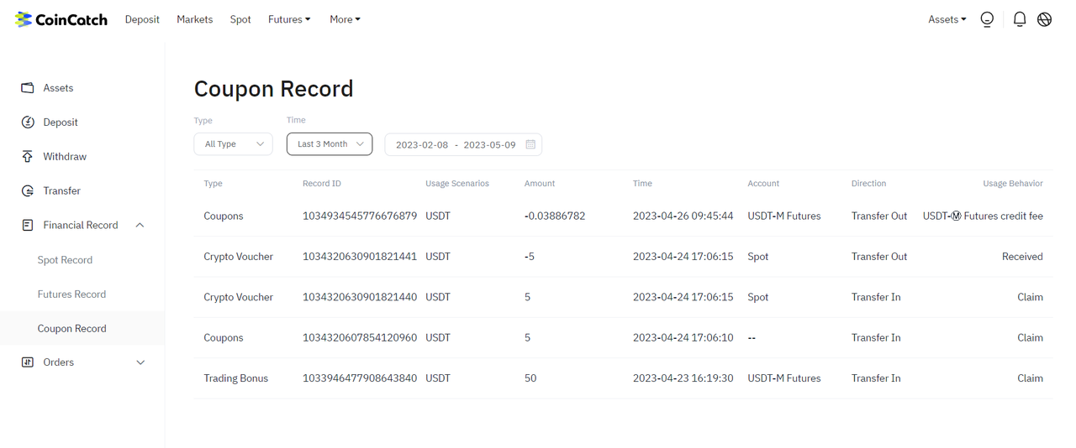The image size is (1076, 448).
Task: Go to Markets in top navigation
Action: [x=194, y=19]
